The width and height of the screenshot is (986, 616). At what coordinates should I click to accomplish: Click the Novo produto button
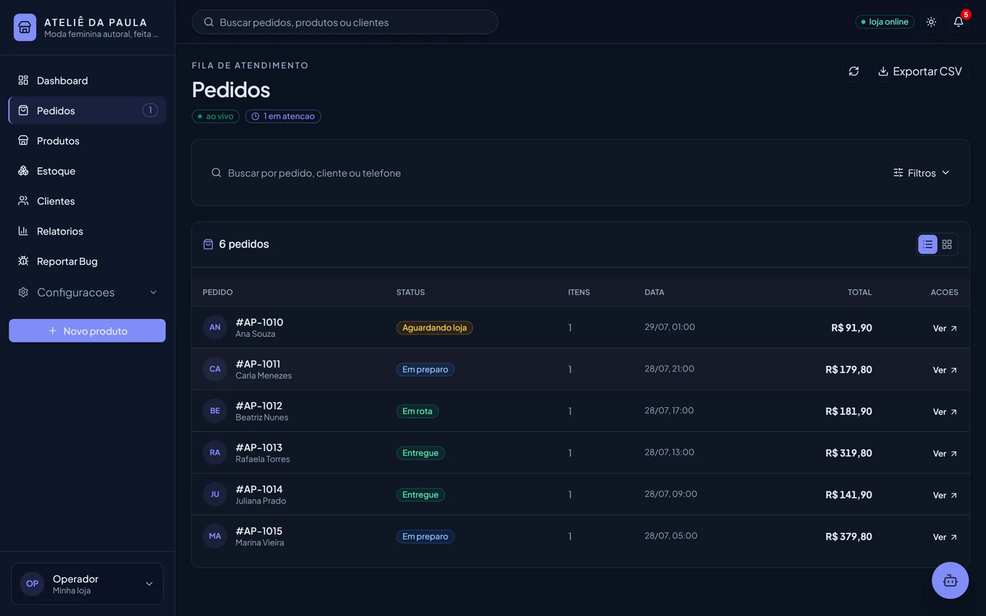coord(87,331)
